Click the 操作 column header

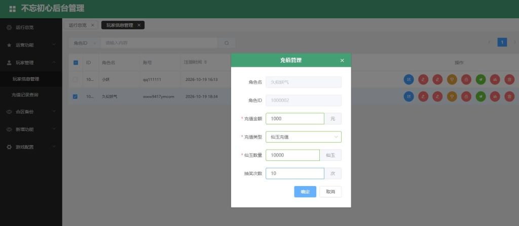(459, 63)
